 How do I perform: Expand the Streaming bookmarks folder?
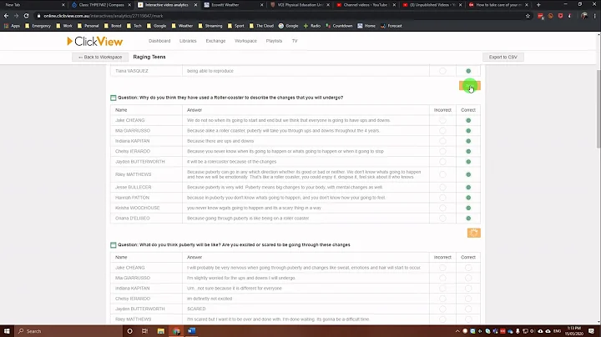tap(210, 26)
